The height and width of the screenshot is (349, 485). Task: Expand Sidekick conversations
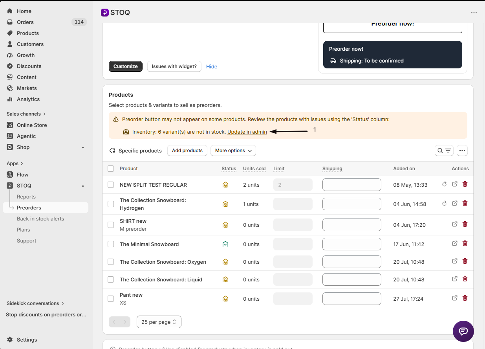coord(35,303)
